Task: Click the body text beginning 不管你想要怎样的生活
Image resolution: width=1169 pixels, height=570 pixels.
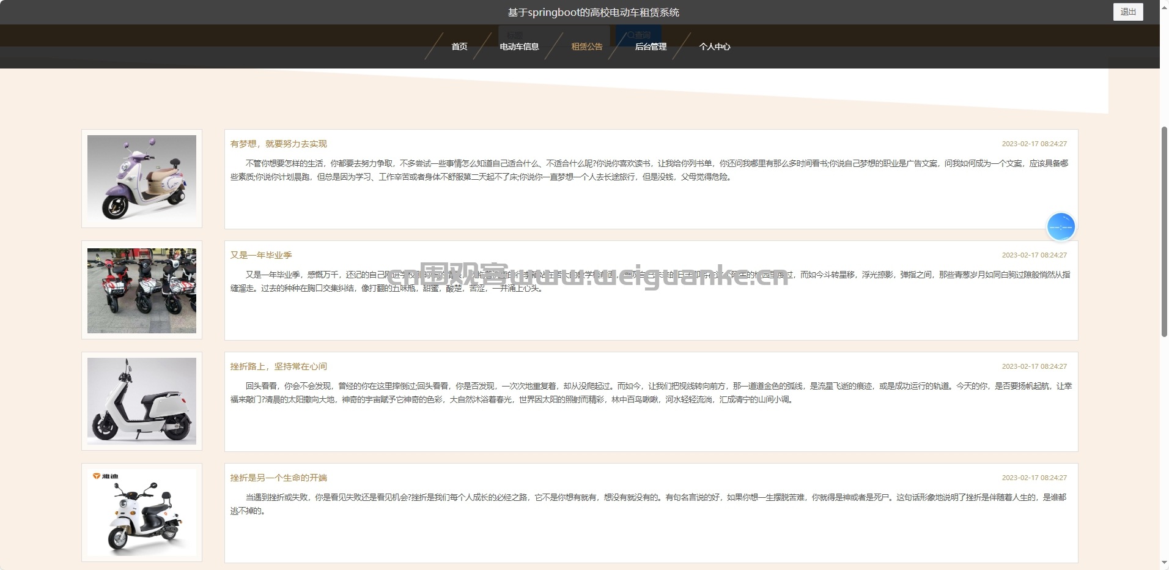Action: coord(650,170)
